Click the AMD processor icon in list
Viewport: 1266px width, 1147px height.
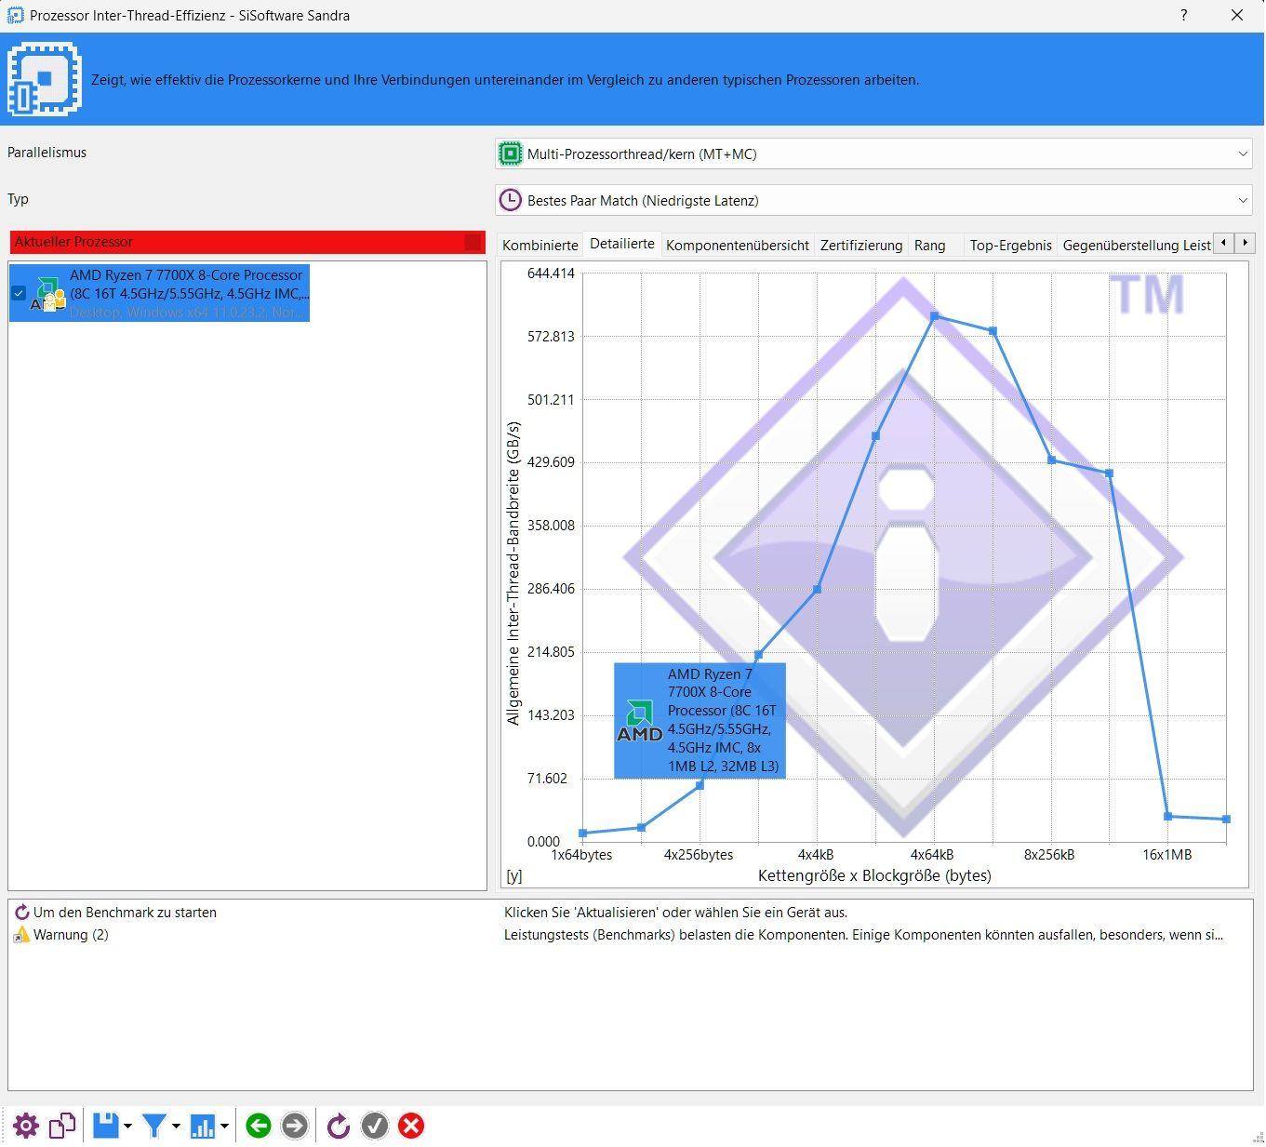point(47,294)
